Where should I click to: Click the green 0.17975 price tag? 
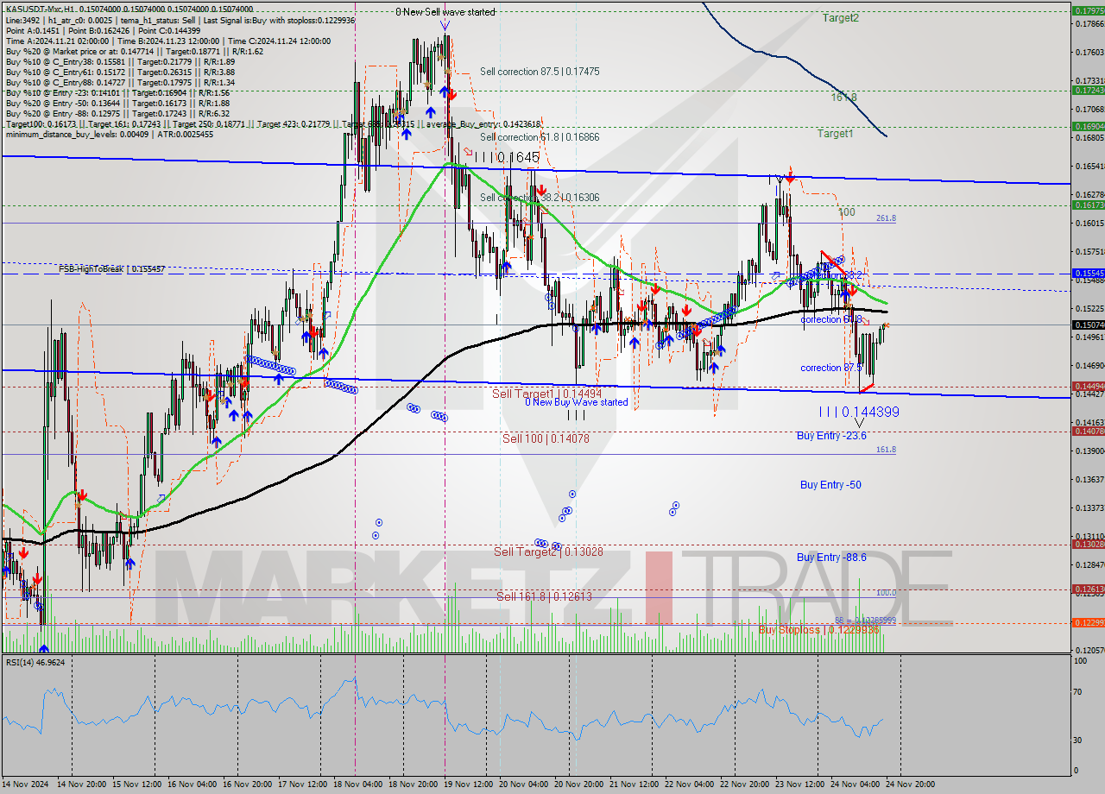[1088, 11]
